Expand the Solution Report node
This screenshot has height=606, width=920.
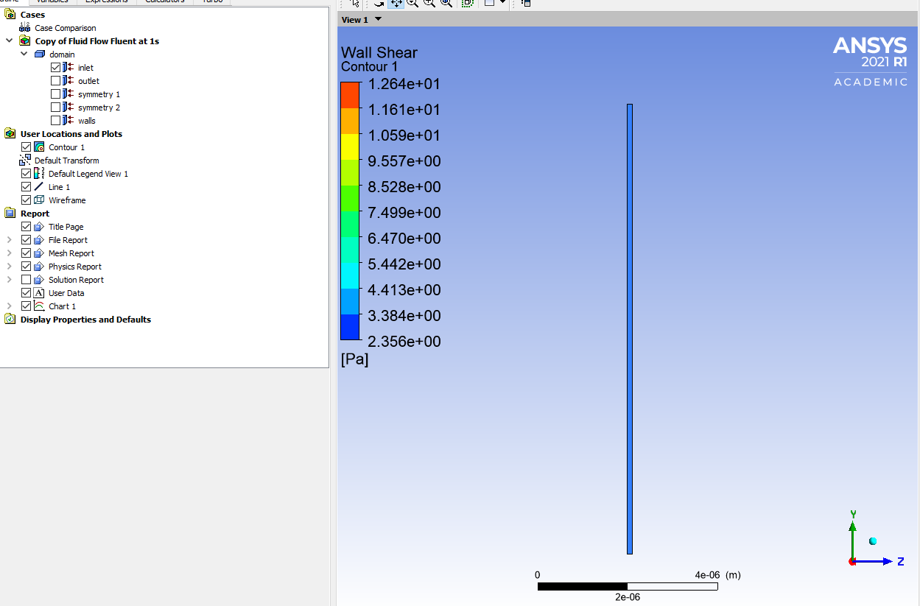click(9, 280)
